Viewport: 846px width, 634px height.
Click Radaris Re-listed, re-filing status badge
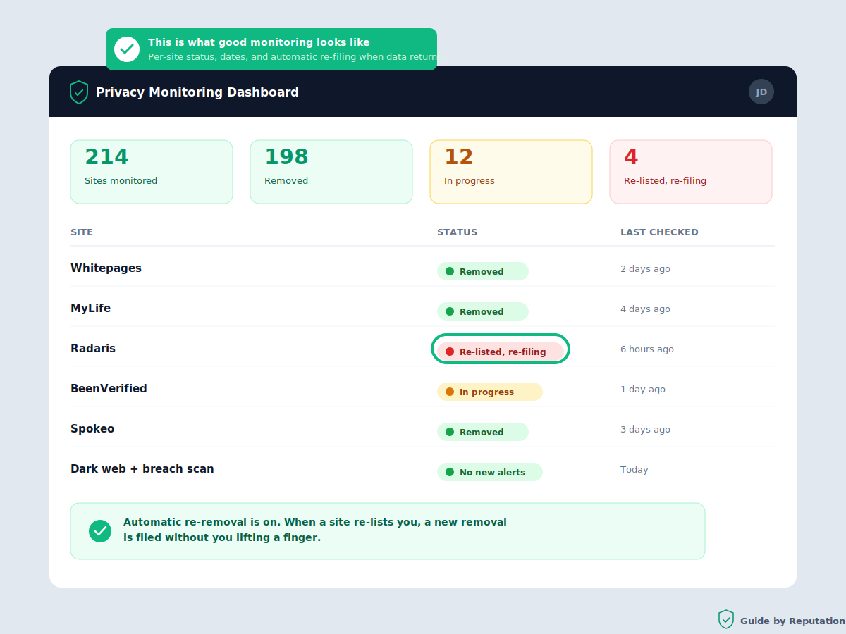click(501, 352)
